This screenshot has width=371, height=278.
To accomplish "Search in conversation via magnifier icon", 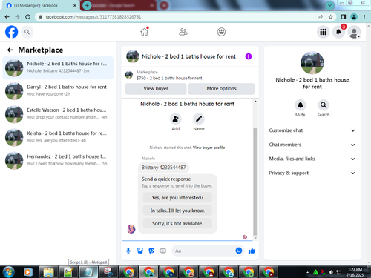I will click(x=324, y=105).
